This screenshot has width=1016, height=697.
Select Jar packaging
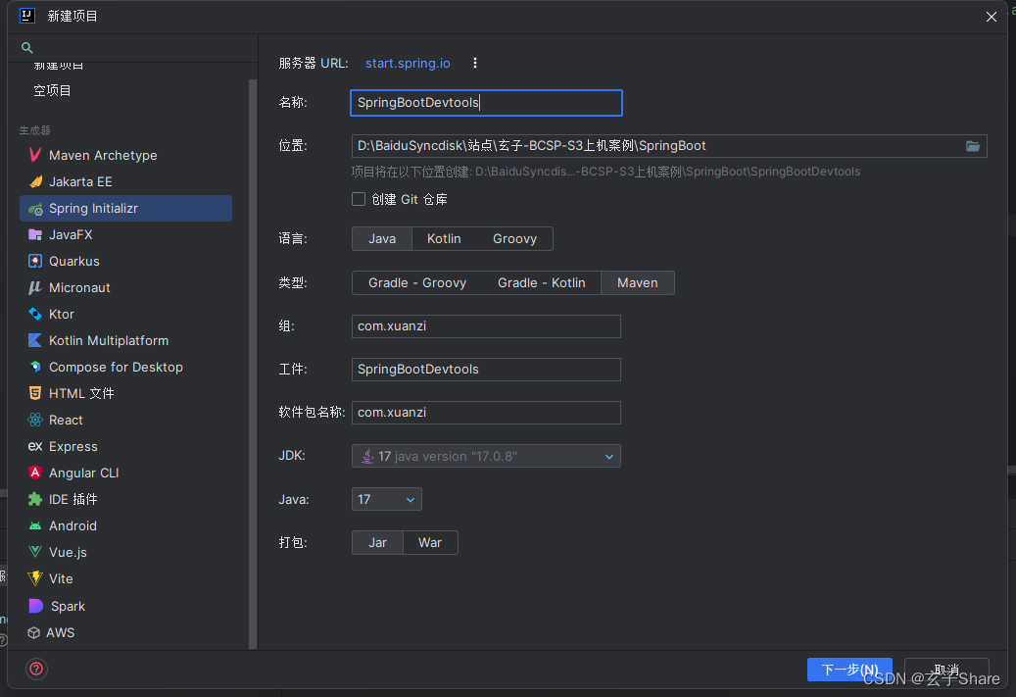(x=378, y=543)
